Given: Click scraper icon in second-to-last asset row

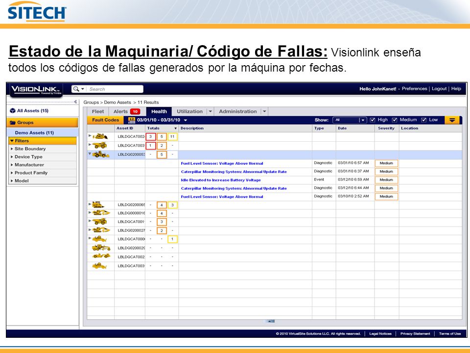Looking at the screenshot, I should 101,256.
